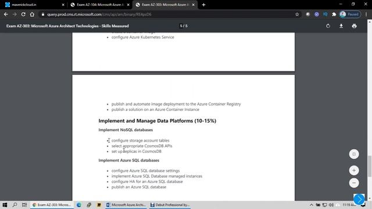The width and height of the screenshot is (372, 209).
Task: Open the network tray icon
Action: point(324,205)
